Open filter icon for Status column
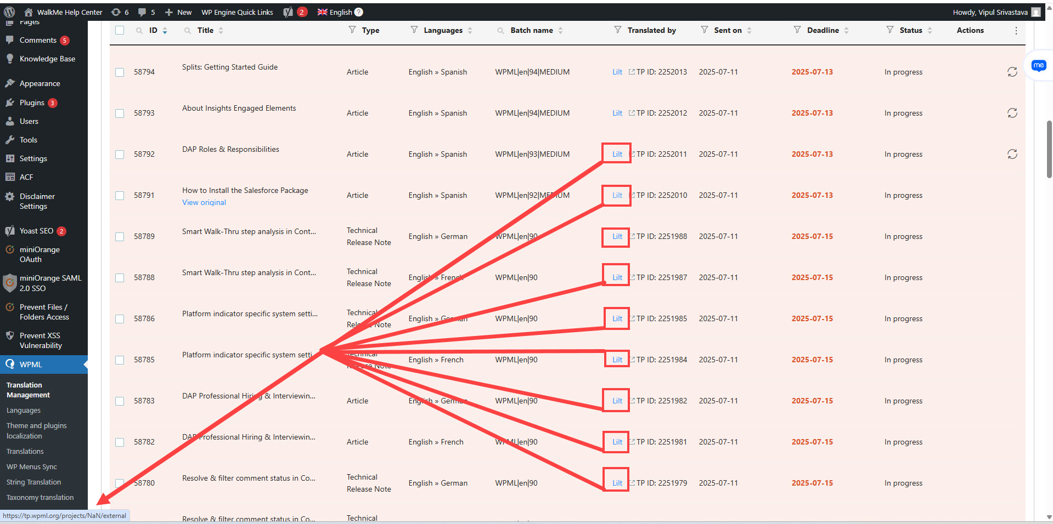 tap(890, 30)
